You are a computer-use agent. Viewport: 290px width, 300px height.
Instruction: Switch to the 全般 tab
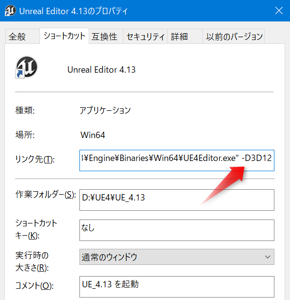(22, 37)
